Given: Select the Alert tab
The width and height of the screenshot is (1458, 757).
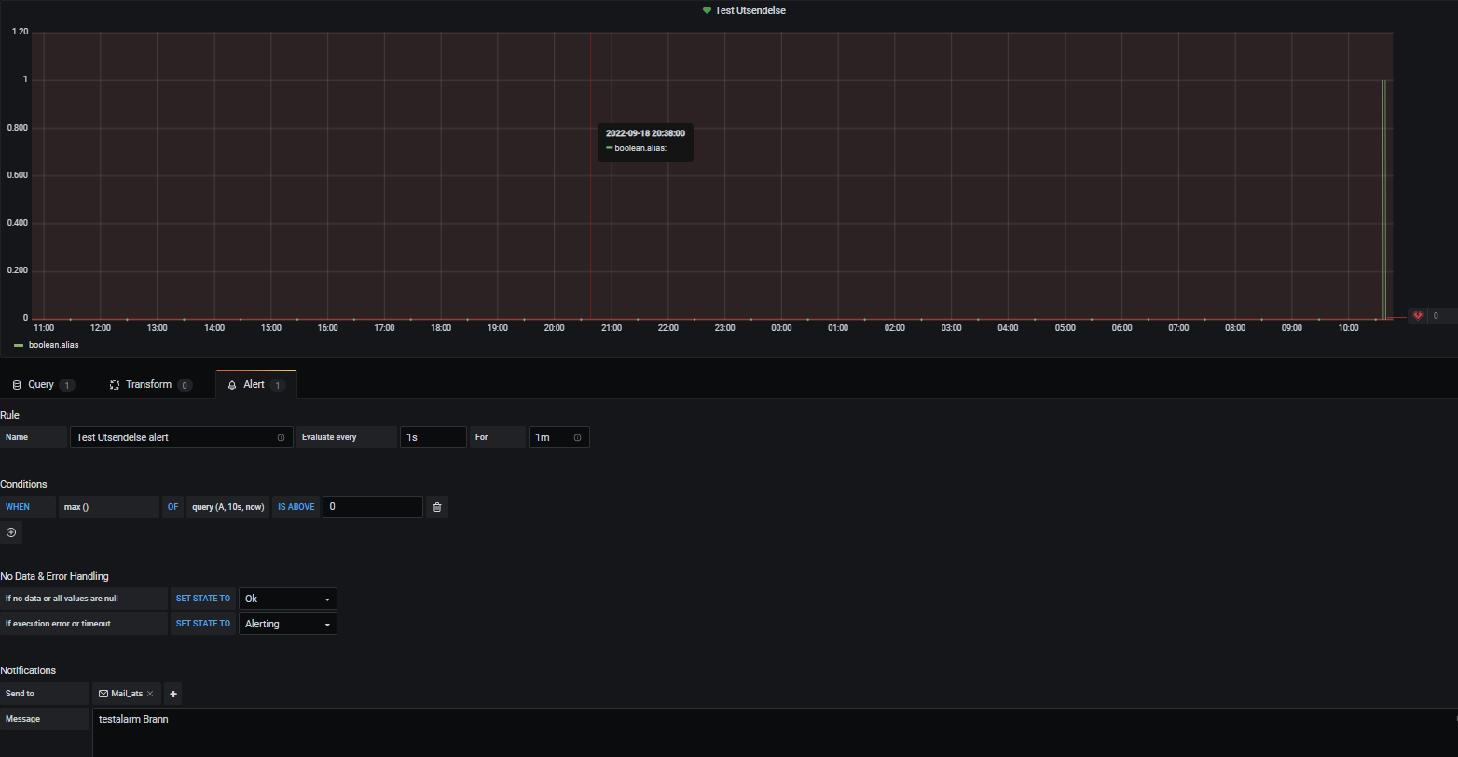Looking at the screenshot, I should 255,385.
